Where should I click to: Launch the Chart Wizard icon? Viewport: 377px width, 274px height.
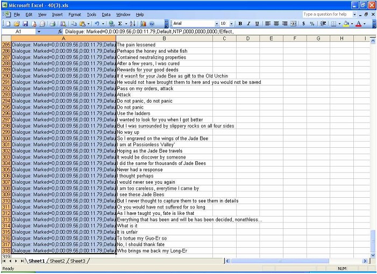coord(143,24)
